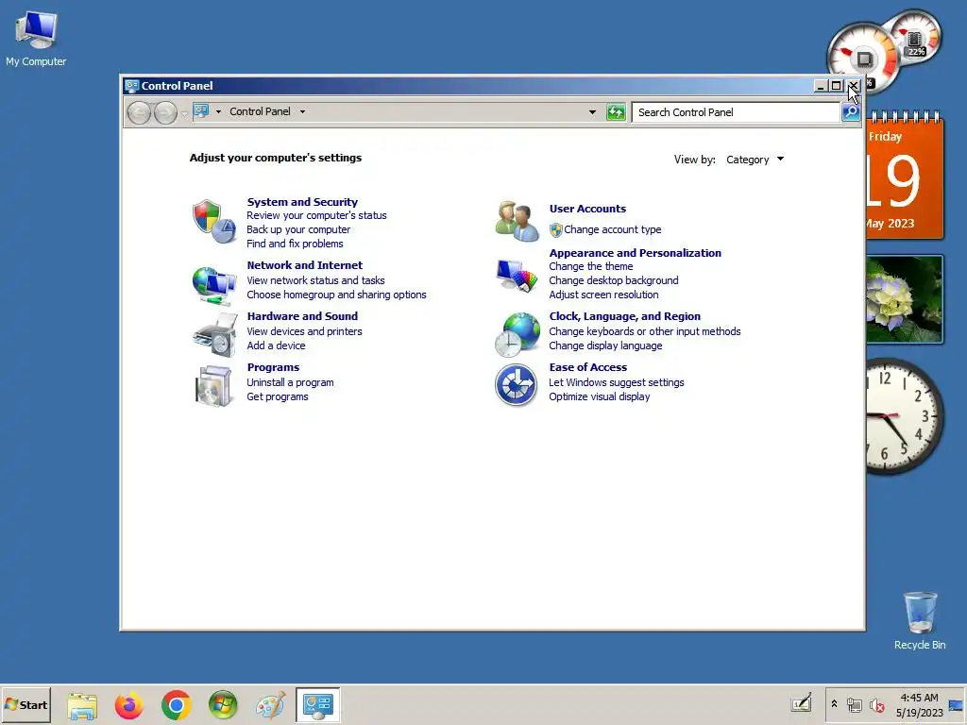Click Choose homegroup and sharing options

337,295
